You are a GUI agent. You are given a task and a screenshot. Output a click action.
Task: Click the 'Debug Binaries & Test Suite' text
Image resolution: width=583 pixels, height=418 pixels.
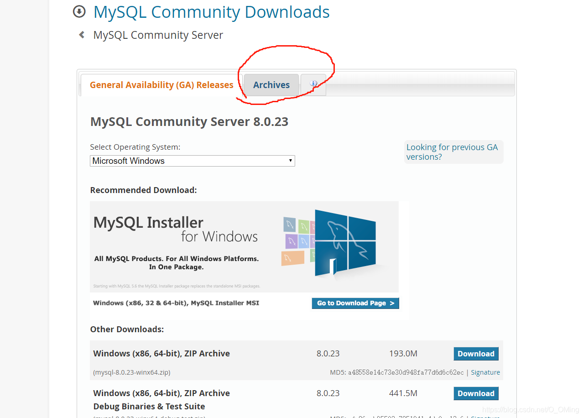pos(149,406)
